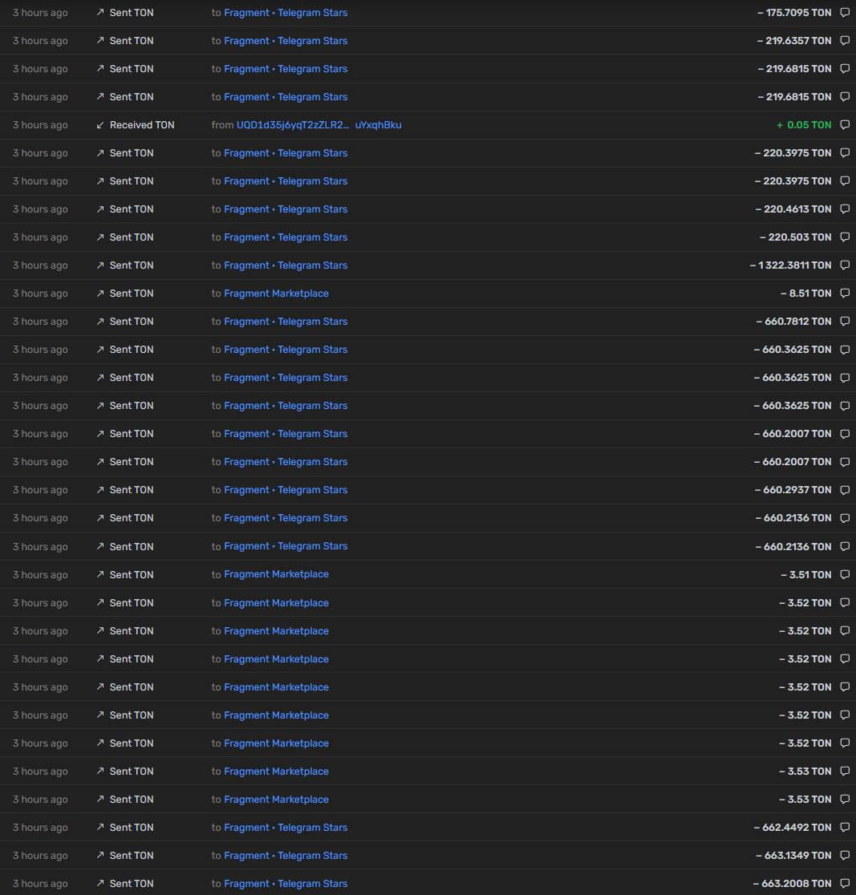
Task: Click comment bubble on the +0.05 TON row
Action: tap(845, 124)
